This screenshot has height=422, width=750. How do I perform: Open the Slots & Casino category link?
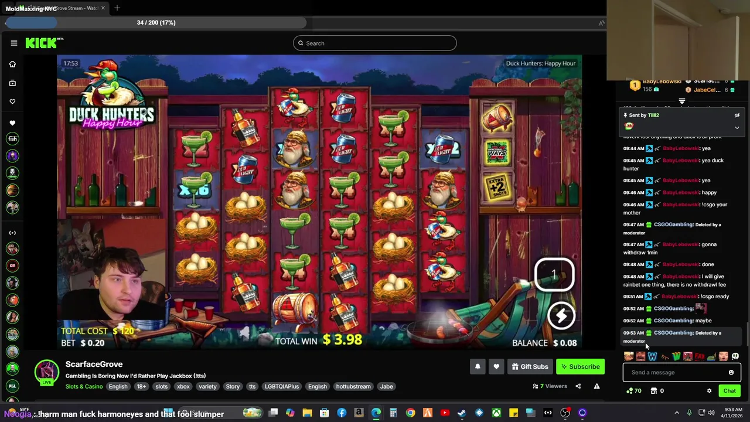84,387
